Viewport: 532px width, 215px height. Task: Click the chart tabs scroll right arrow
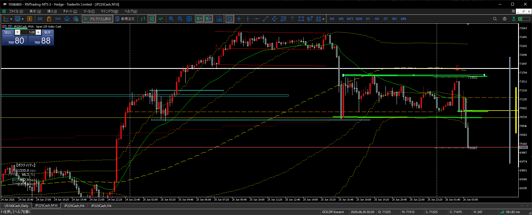[528, 206]
